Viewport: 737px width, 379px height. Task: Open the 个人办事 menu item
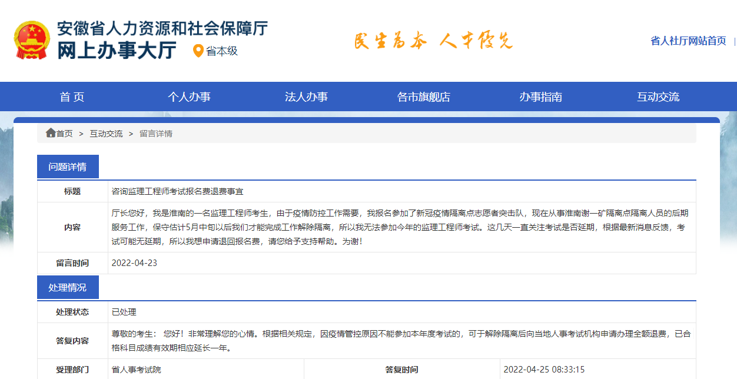tap(189, 97)
